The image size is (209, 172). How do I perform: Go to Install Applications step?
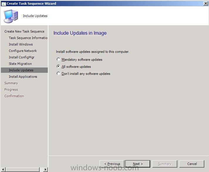[x=23, y=77]
